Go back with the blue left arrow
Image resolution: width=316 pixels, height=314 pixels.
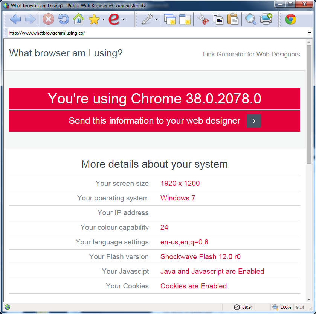click(15, 20)
